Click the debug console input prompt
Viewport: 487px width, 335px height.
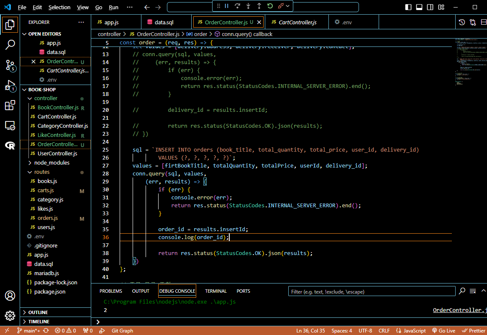[x=289, y=322]
